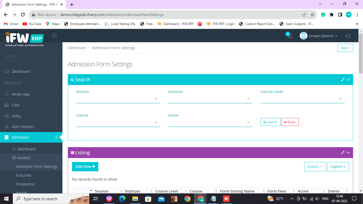Open the Help dropdown
Screen dimensions: 363x204
click(x=345, y=48)
